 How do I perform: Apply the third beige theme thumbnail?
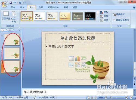[x=52, y=16]
